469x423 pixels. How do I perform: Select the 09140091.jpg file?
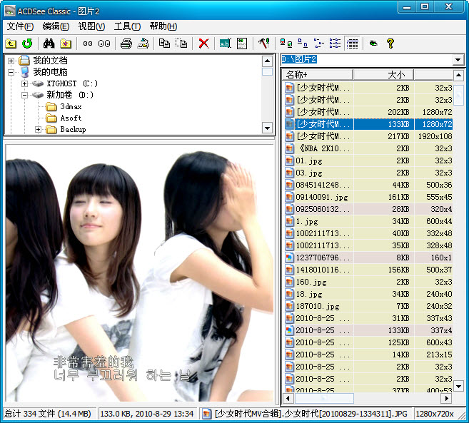(x=321, y=197)
